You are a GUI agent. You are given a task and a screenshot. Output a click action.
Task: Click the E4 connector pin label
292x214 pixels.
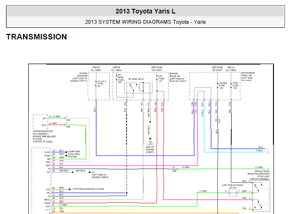[x=125, y=104]
